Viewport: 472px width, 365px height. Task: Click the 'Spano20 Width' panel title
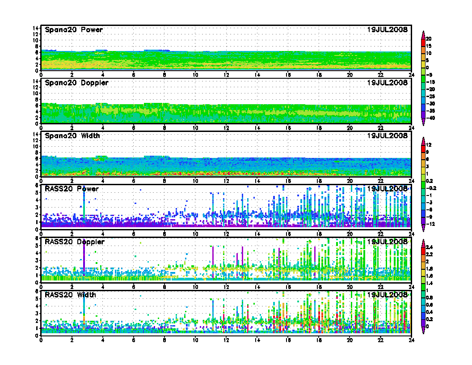point(72,136)
